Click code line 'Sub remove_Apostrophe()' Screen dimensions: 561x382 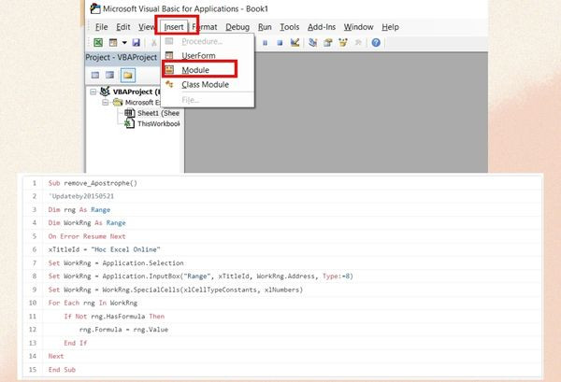[93, 183]
